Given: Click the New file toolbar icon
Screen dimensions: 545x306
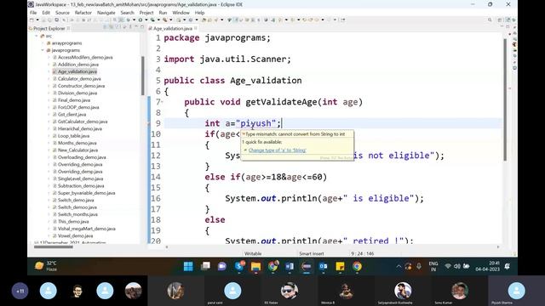Looking at the screenshot, I should click(x=32, y=20).
